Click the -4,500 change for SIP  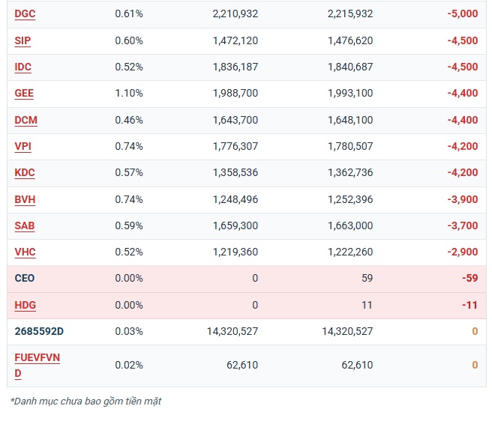(463, 40)
